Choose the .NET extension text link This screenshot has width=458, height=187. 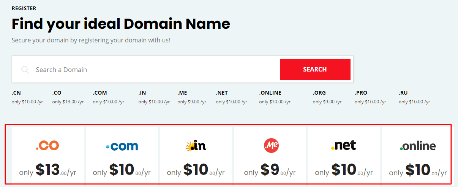pos(222,93)
